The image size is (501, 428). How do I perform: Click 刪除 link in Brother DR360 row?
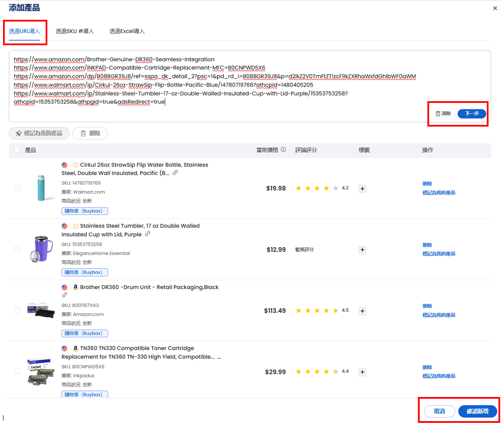tap(427, 306)
